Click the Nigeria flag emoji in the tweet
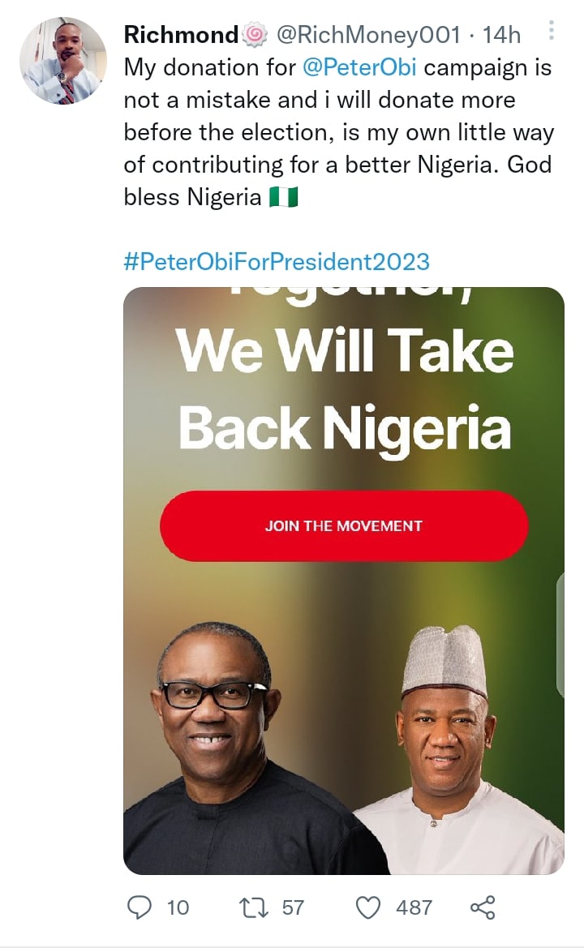The width and height of the screenshot is (584, 948). (x=284, y=197)
